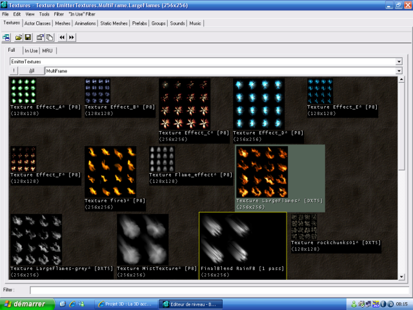
Task: Switch to the Meshes tab
Action: [63, 23]
